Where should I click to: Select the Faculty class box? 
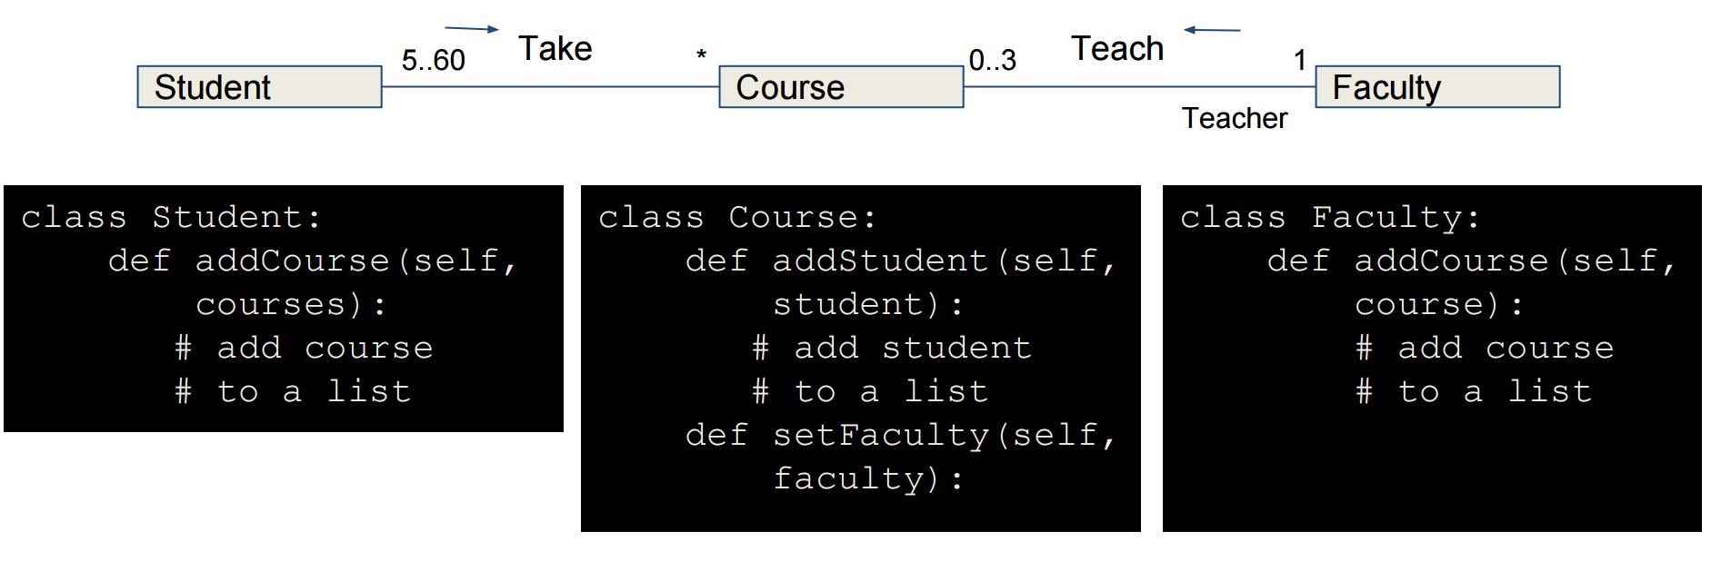tap(1437, 87)
